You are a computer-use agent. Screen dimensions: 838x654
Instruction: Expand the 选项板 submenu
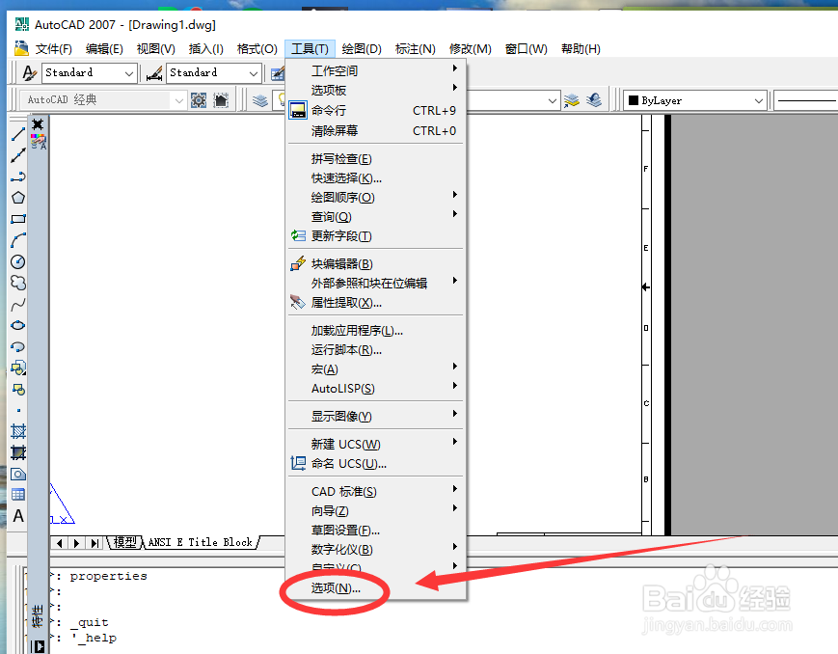376,90
